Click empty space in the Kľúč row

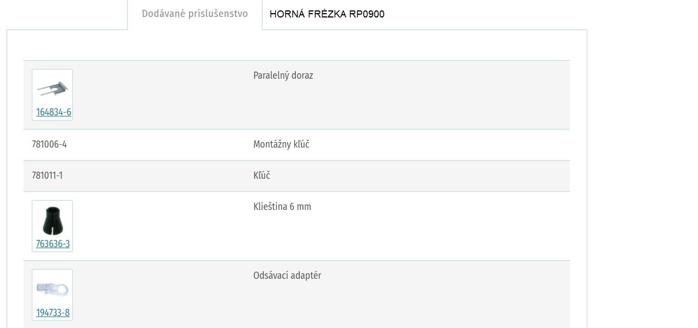pyautogui.click(x=438, y=176)
